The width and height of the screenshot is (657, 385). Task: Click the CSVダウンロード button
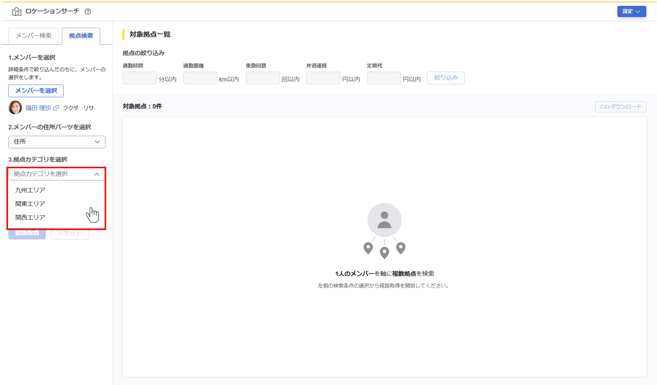[621, 107]
